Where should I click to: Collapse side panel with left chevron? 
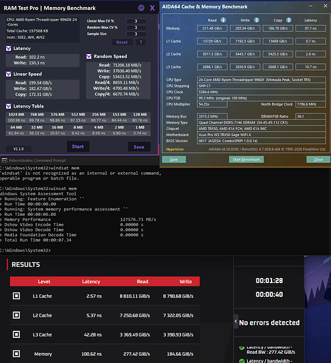click(x=236, y=321)
